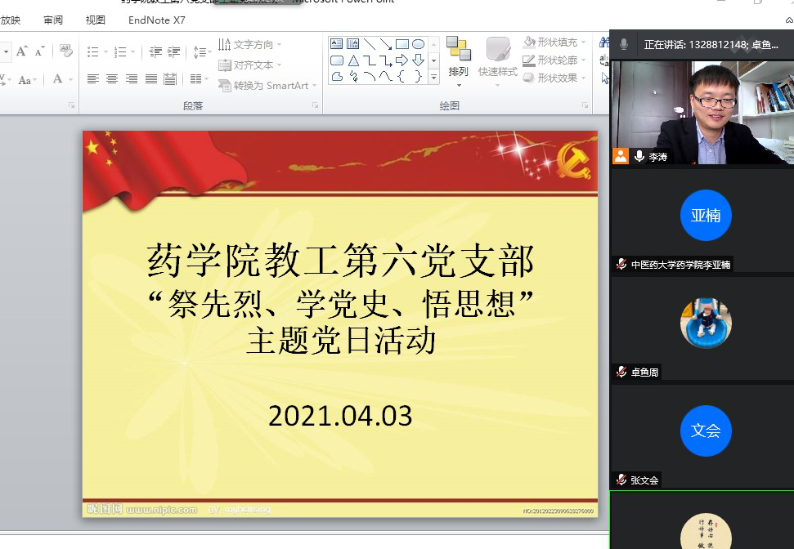Image resolution: width=794 pixels, height=549 pixels.
Task: Toggle 卓鱼周's muted microphone icon
Action: tap(621, 372)
